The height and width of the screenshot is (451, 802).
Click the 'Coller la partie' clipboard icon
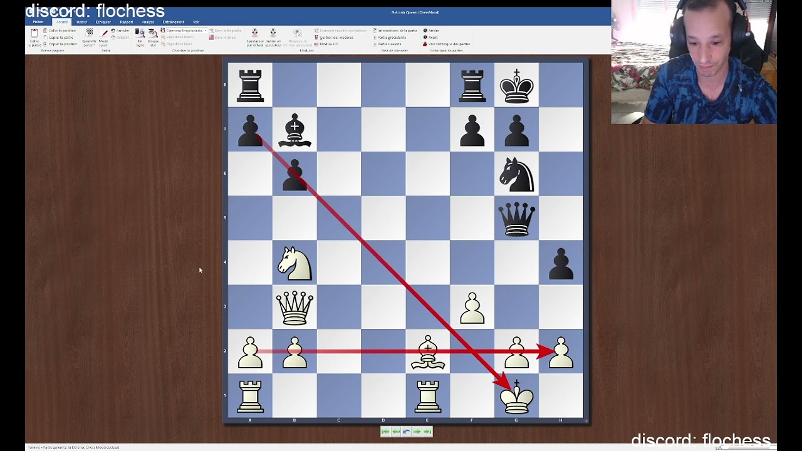coord(34,33)
